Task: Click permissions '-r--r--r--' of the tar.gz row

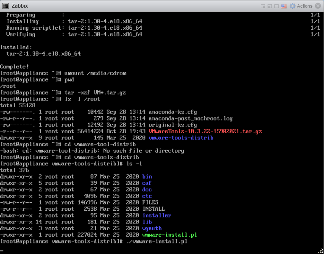Action: (16, 131)
